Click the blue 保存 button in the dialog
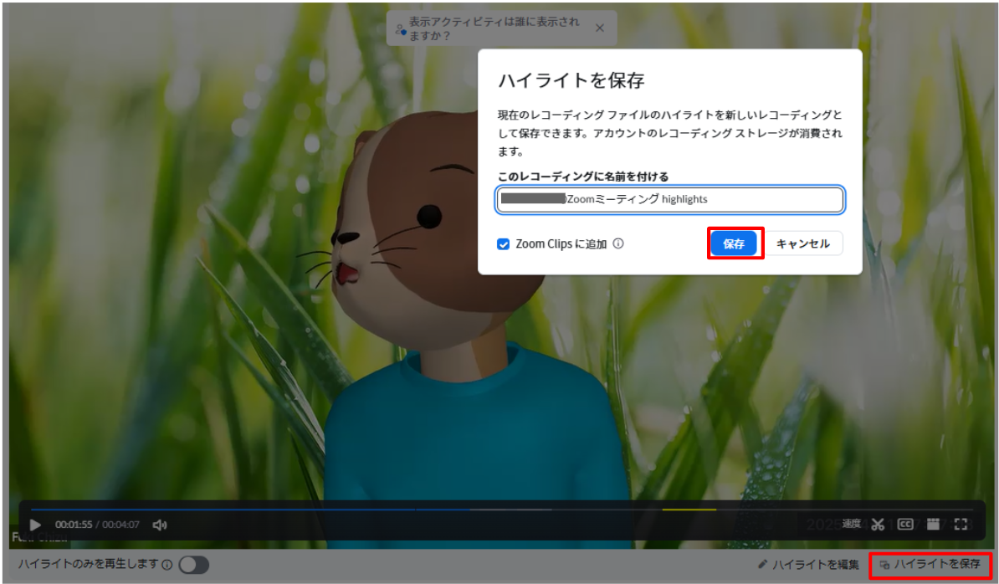This screenshot has width=999, height=584. click(x=734, y=243)
